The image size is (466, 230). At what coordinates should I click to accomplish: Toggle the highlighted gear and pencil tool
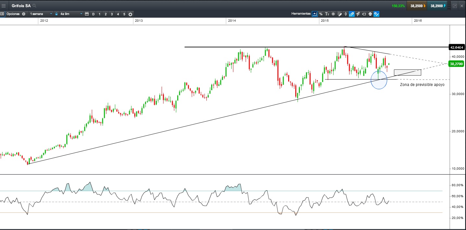[376, 14]
